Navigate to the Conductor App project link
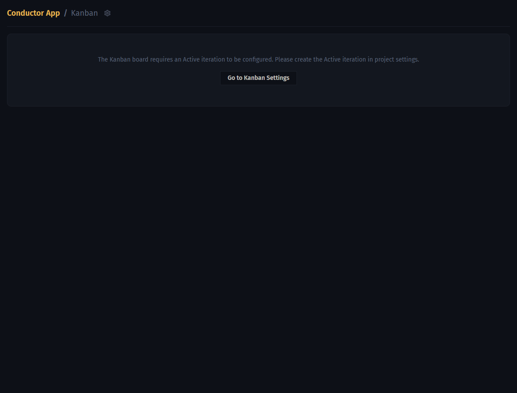 click(33, 13)
